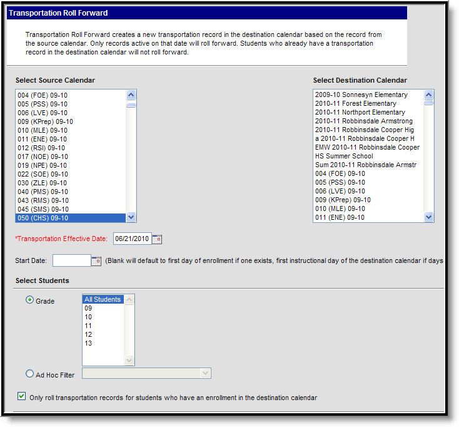This screenshot has height=427, width=459.
Task: Click the empty Start Date field
Action: point(72,260)
